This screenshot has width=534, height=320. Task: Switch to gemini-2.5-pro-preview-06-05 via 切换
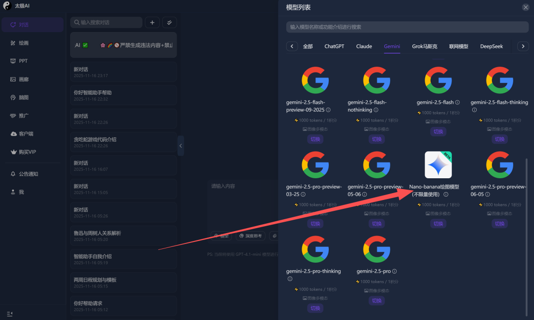click(x=499, y=224)
